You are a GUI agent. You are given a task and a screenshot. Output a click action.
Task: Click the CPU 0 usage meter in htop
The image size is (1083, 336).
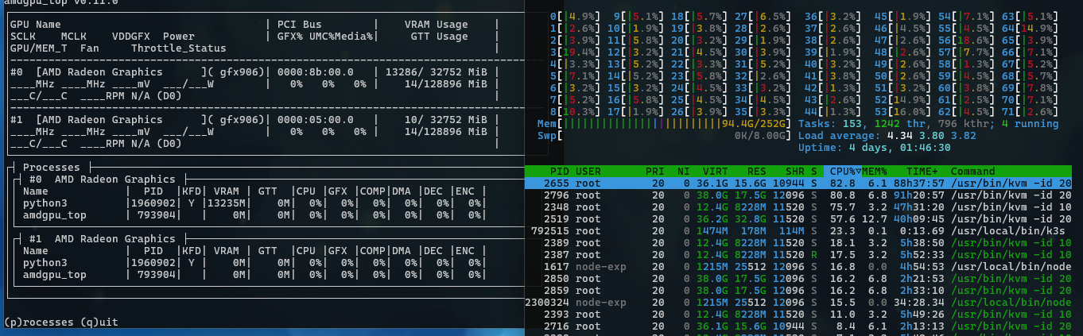(x=577, y=16)
